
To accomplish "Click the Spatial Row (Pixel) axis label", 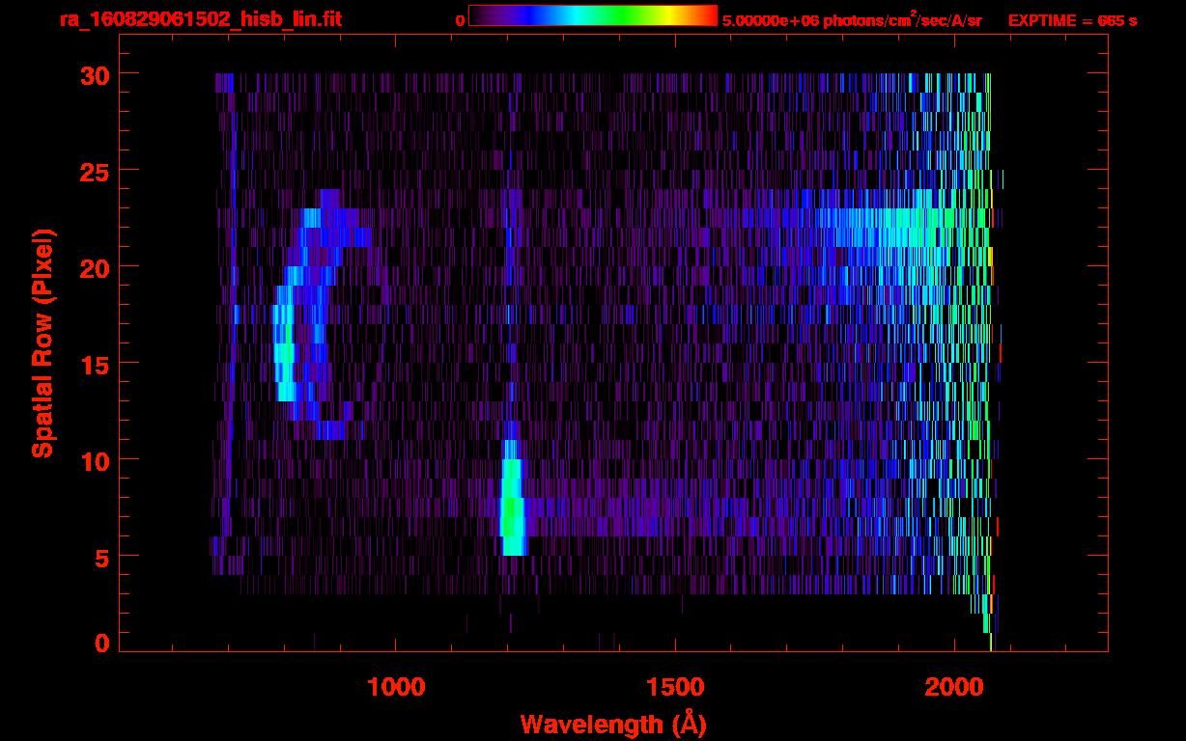I will pyautogui.click(x=42, y=343).
